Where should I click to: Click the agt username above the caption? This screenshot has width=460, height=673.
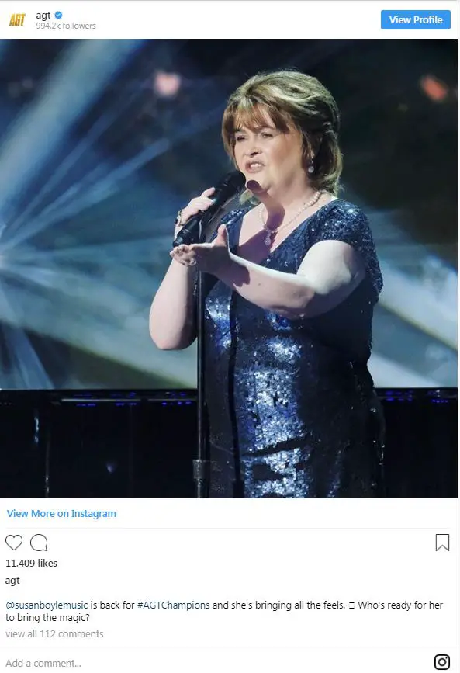click(x=12, y=581)
